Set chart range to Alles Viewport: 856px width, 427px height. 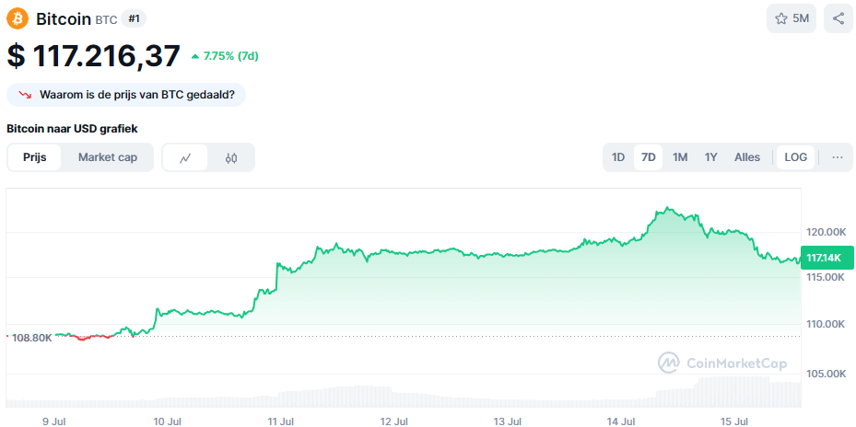point(747,157)
